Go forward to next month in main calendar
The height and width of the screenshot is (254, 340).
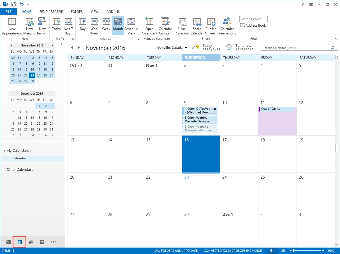click(79, 48)
